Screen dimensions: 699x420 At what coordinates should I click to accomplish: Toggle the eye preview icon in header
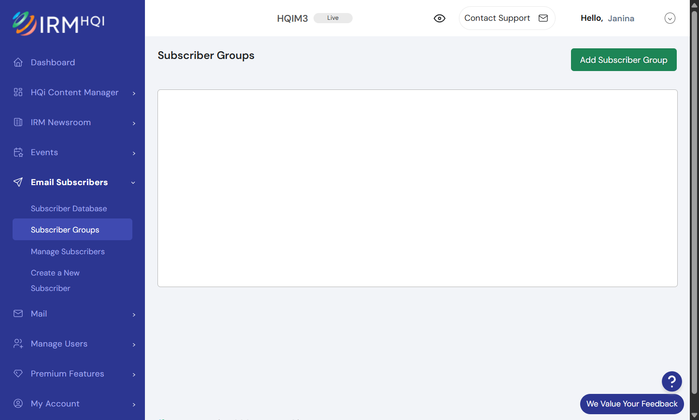[440, 18]
